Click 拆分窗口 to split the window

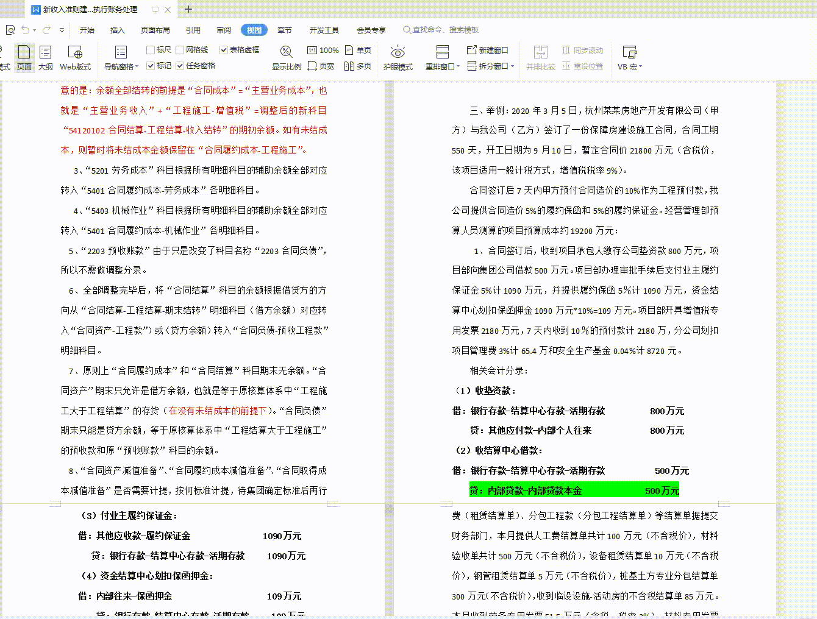point(488,66)
